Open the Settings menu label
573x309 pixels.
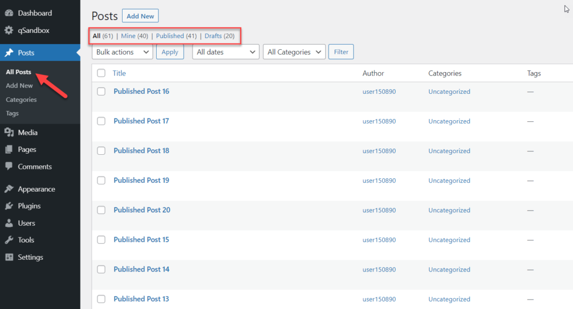point(30,257)
